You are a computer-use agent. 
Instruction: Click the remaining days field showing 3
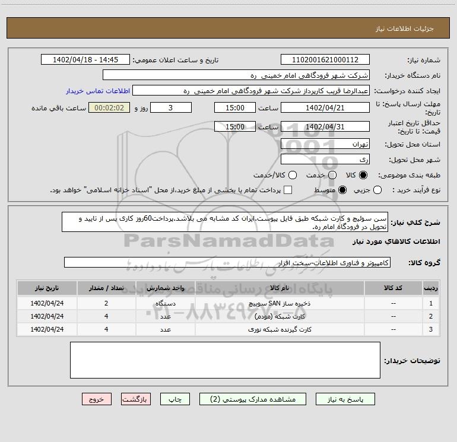171,107
